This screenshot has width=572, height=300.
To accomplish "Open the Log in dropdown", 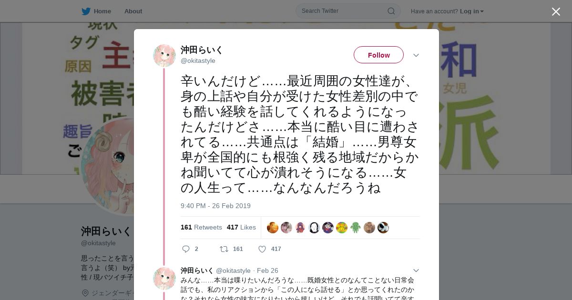I will tap(471, 11).
